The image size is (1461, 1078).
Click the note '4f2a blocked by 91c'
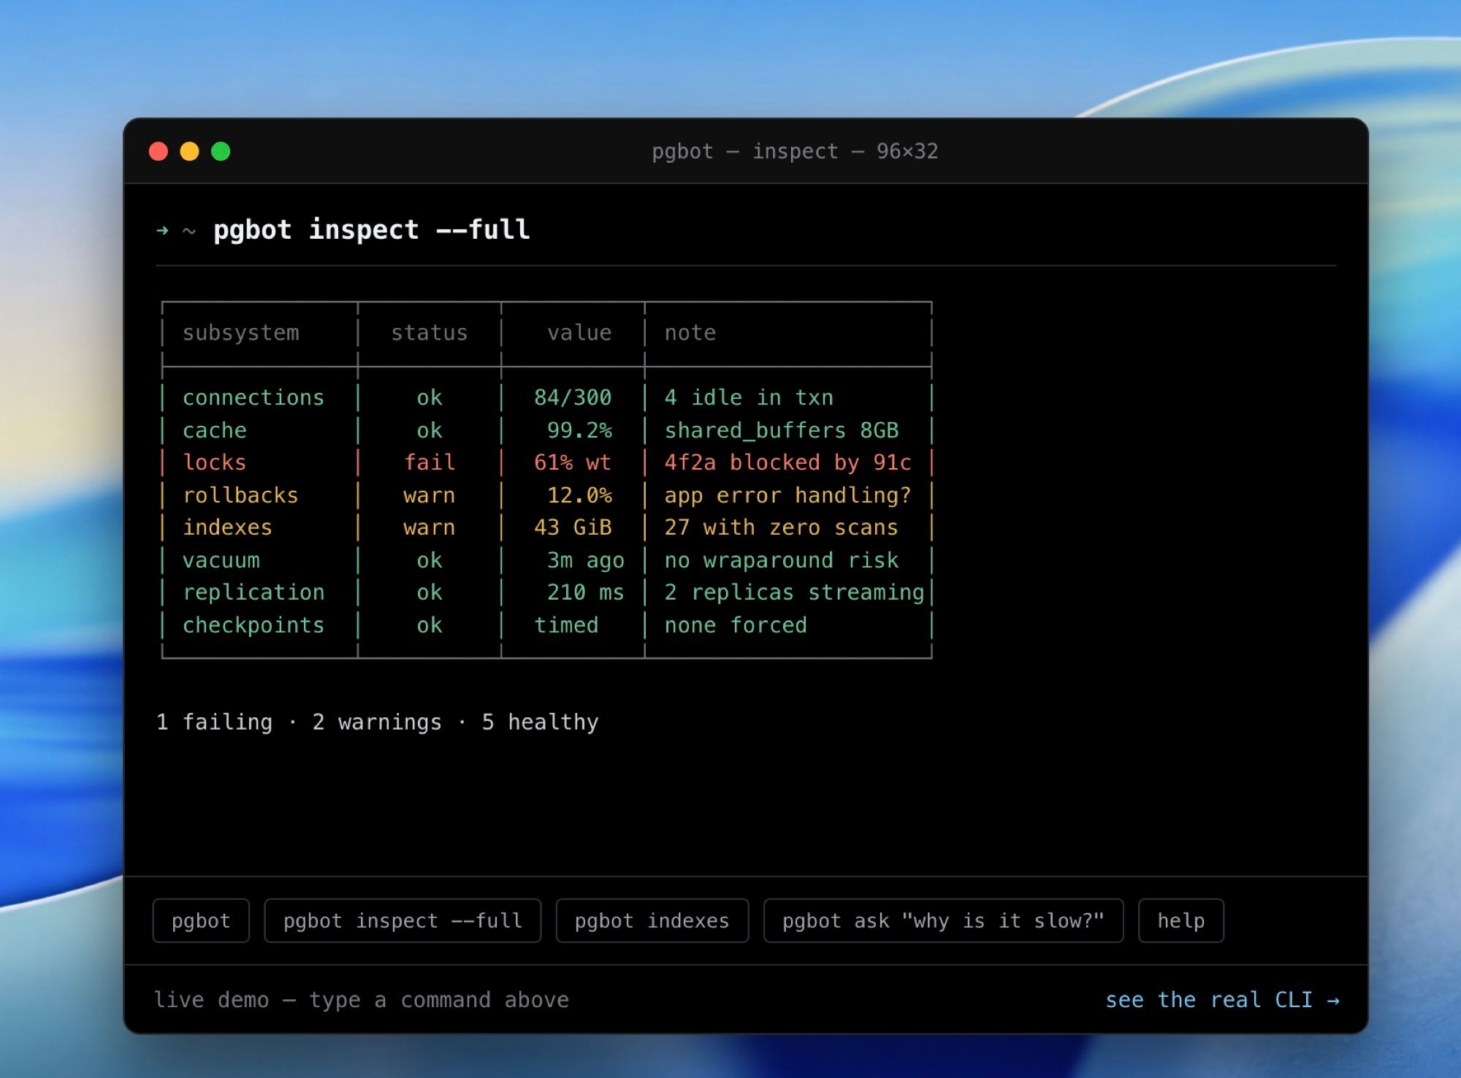click(x=788, y=462)
